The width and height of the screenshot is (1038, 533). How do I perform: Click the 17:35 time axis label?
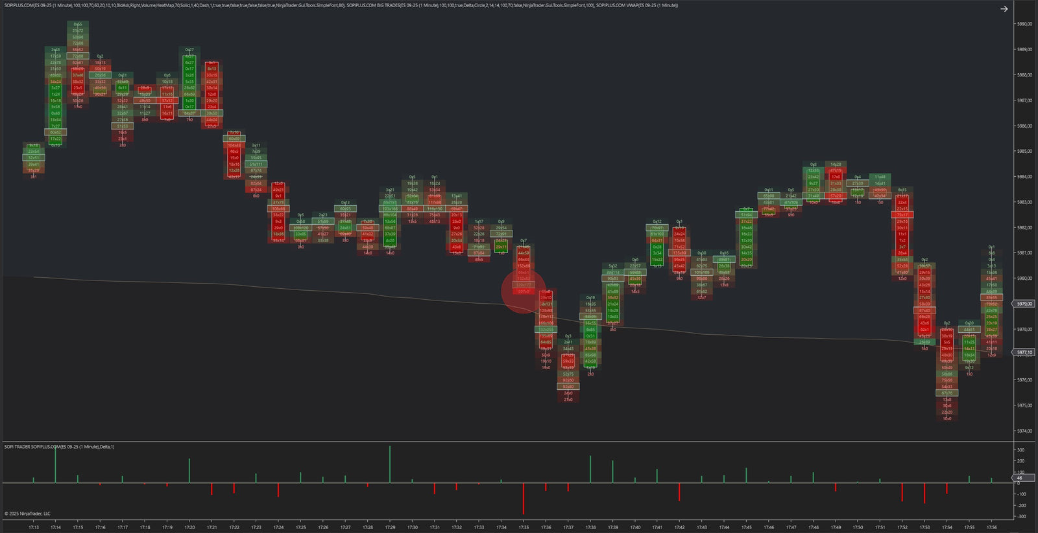coord(524,527)
